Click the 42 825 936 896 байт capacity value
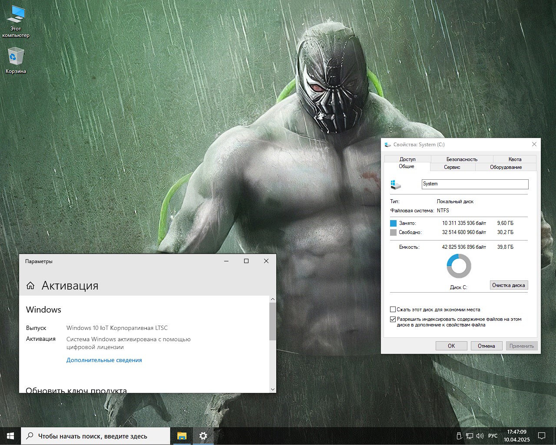 click(x=464, y=247)
